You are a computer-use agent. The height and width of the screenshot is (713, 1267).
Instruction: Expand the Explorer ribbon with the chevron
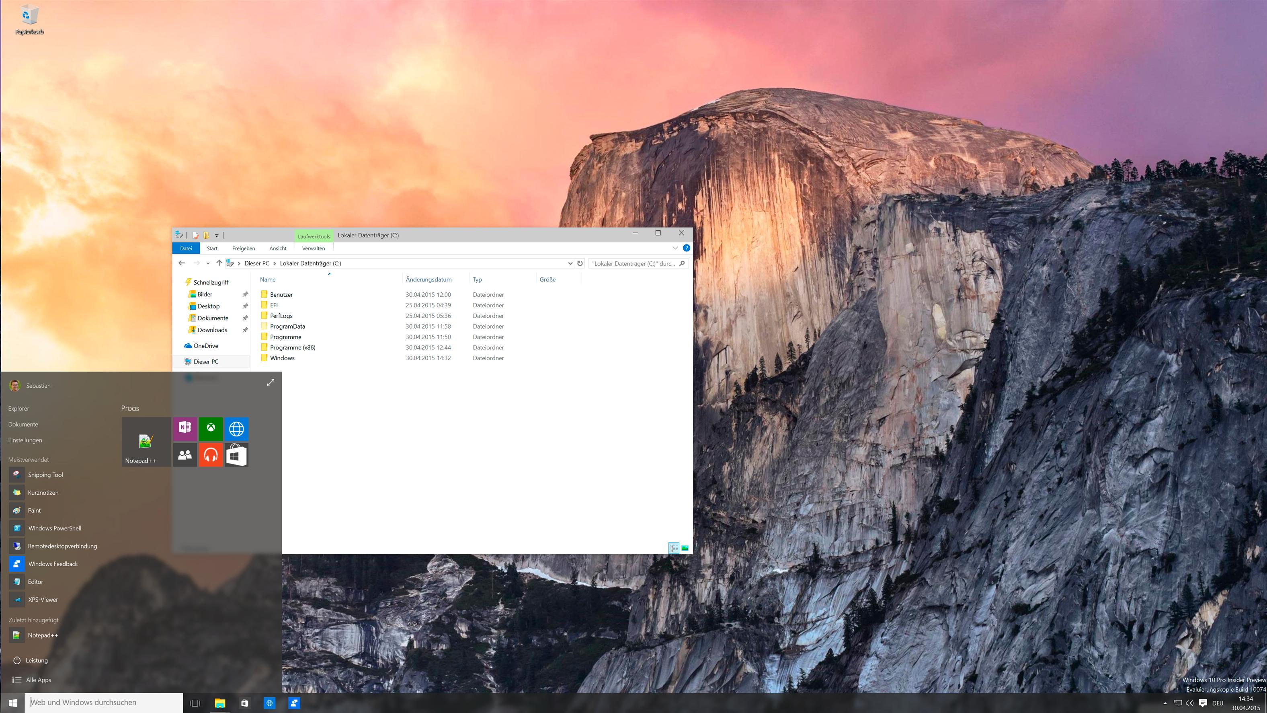tap(675, 248)
